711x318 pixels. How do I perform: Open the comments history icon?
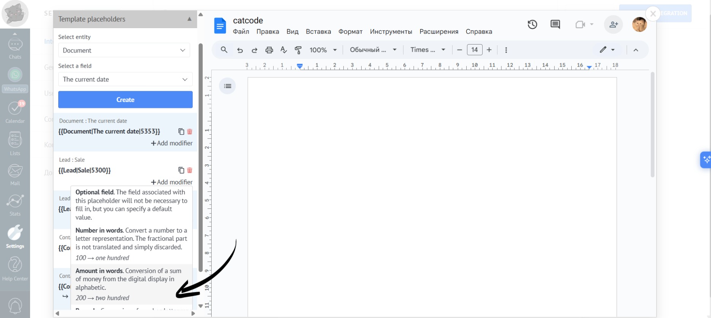tap(555, 25)
